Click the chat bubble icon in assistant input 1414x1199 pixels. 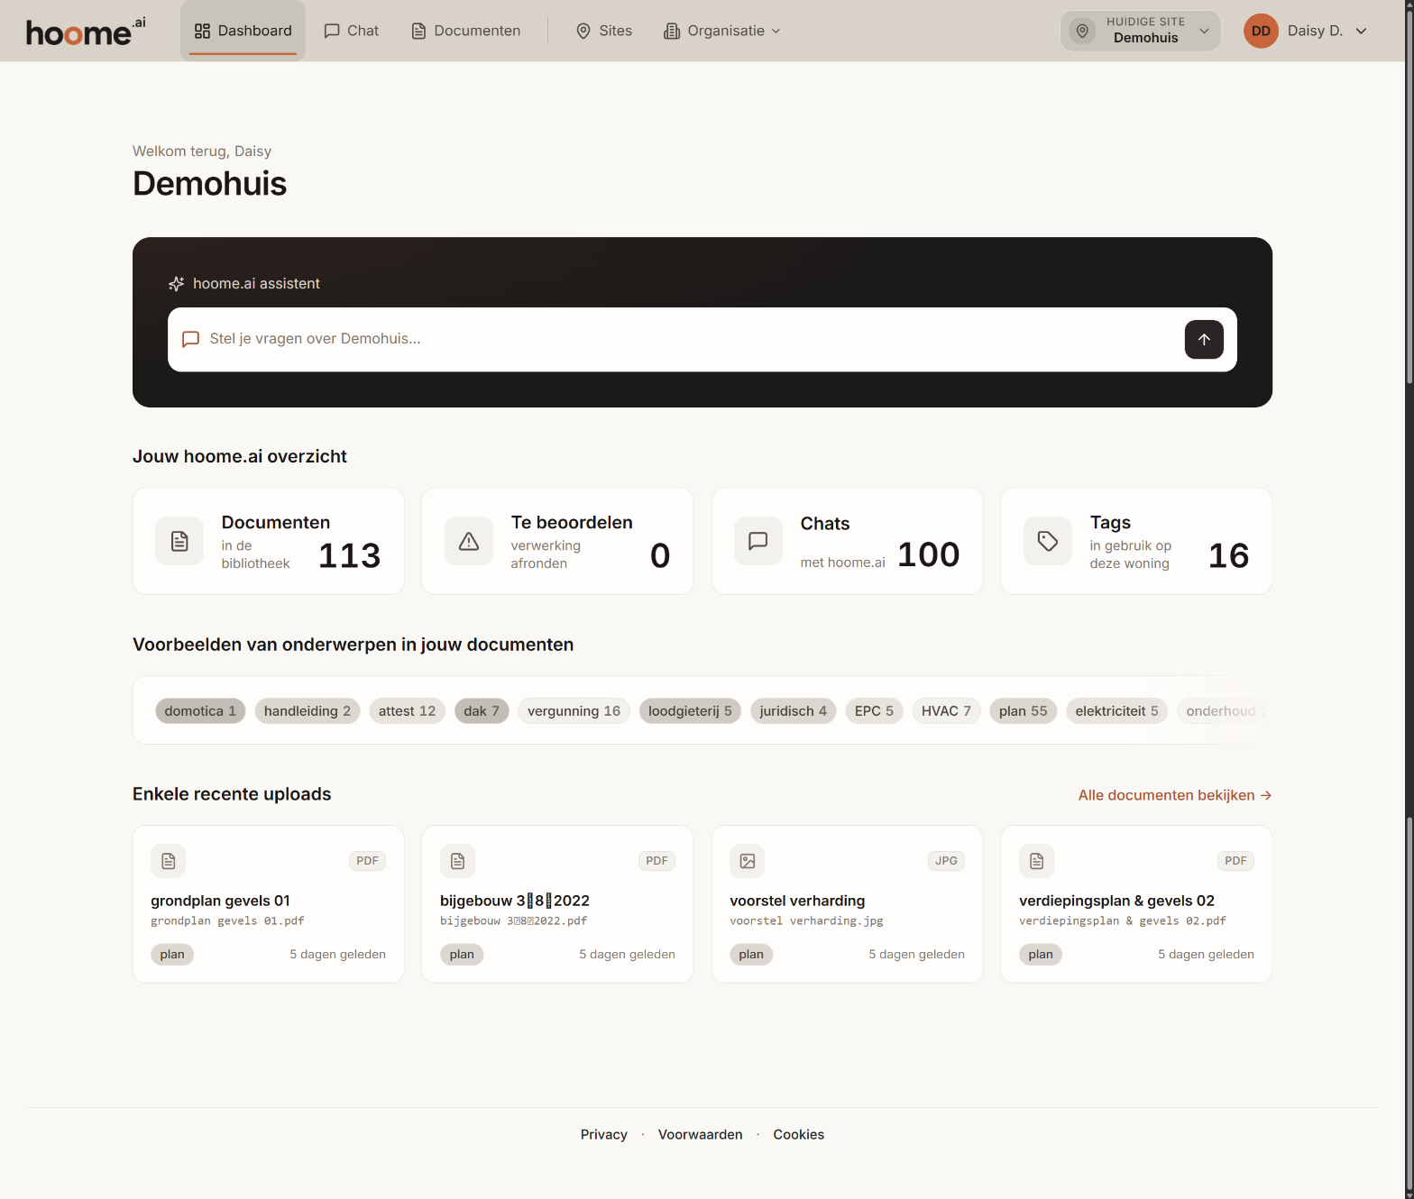pos(191,339)
